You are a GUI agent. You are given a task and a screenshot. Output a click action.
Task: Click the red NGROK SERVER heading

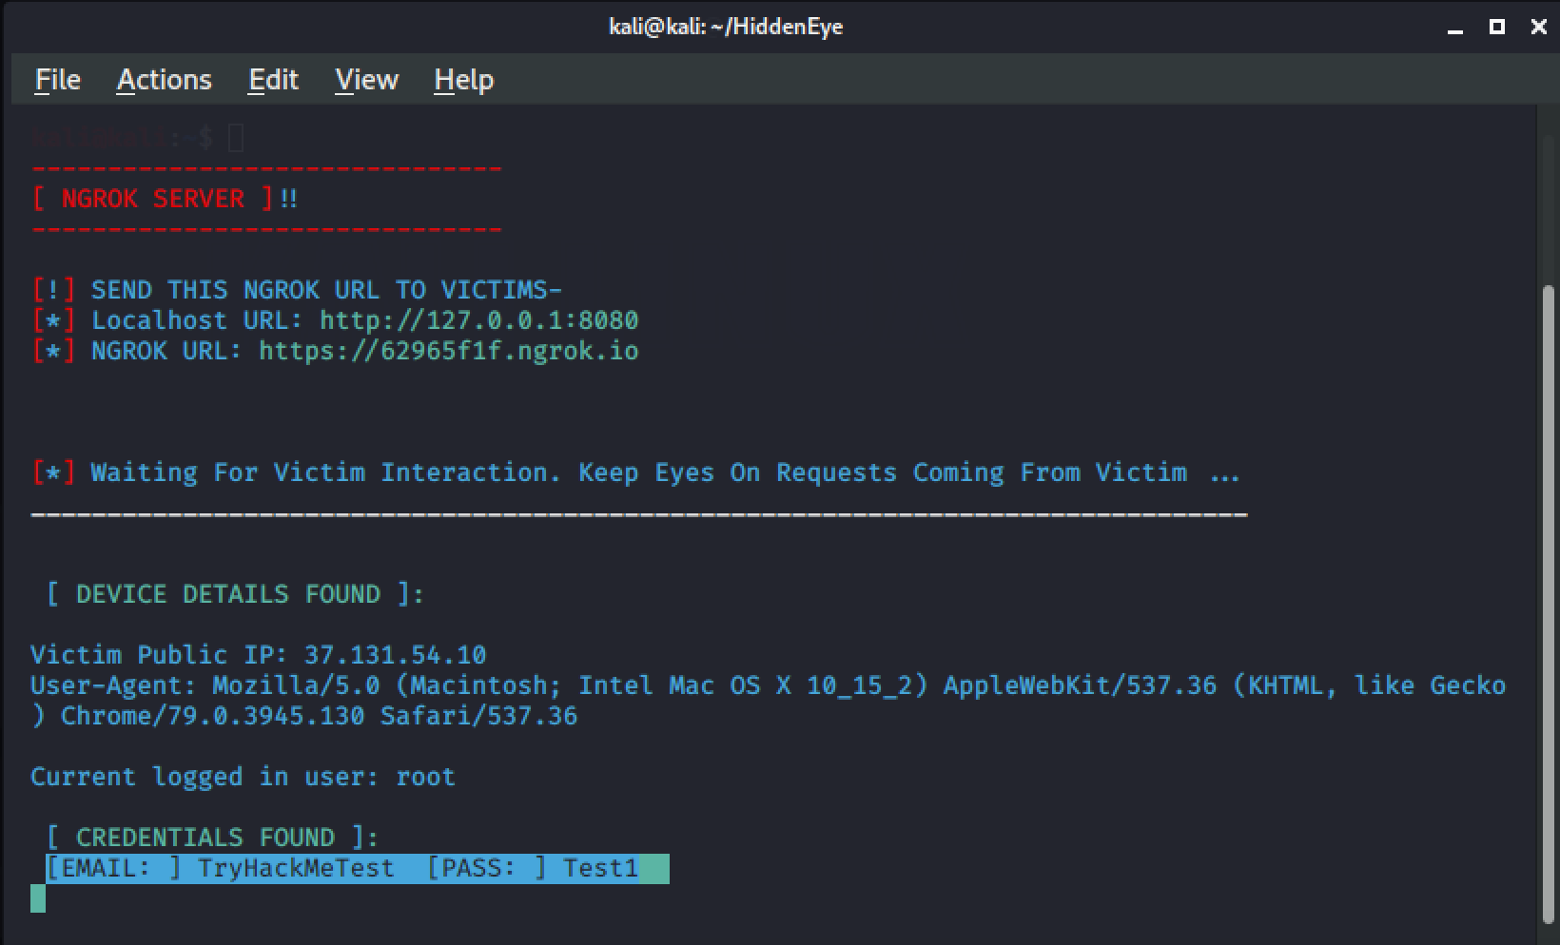pos(152,199)
